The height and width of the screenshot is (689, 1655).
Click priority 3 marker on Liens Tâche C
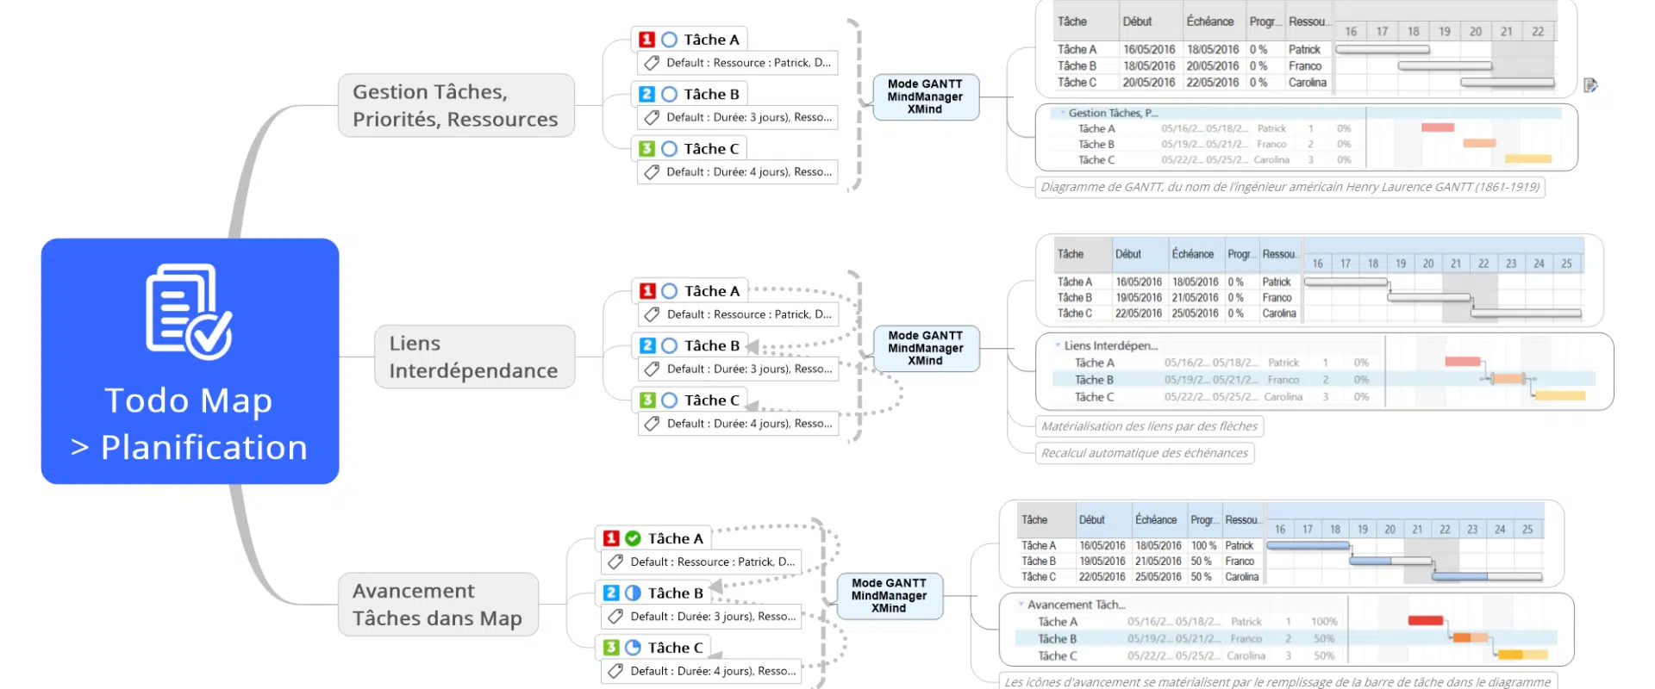tap(647, 400)
